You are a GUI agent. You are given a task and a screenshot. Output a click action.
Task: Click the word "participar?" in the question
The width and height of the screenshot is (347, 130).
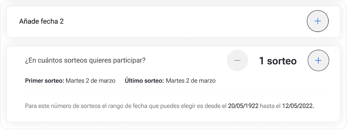pos(131,60)
